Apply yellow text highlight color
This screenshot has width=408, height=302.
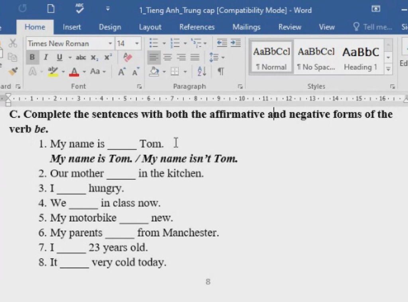pos(53,71)
